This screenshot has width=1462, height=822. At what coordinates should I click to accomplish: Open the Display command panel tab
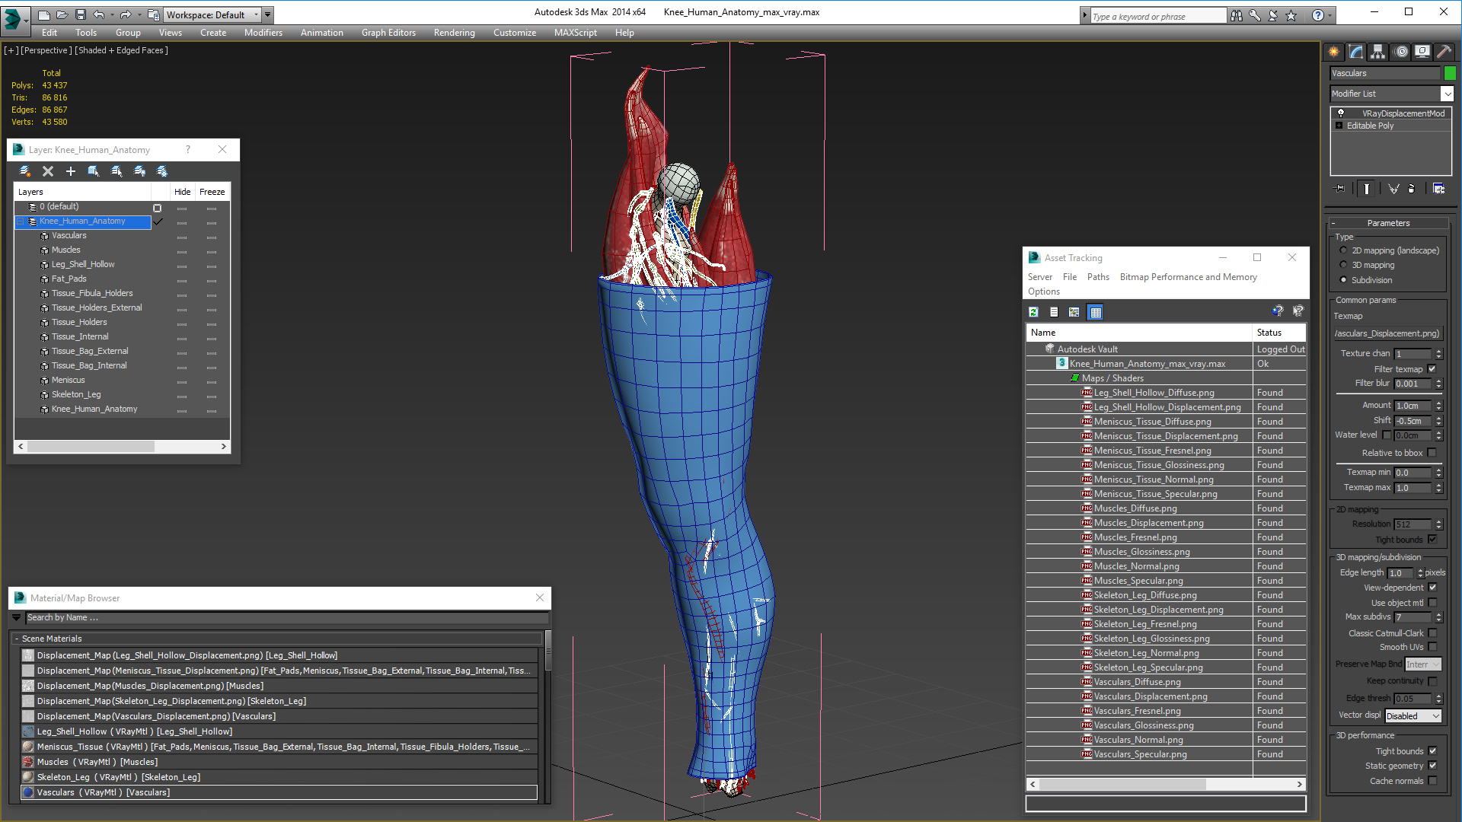tap(1422, 52)
